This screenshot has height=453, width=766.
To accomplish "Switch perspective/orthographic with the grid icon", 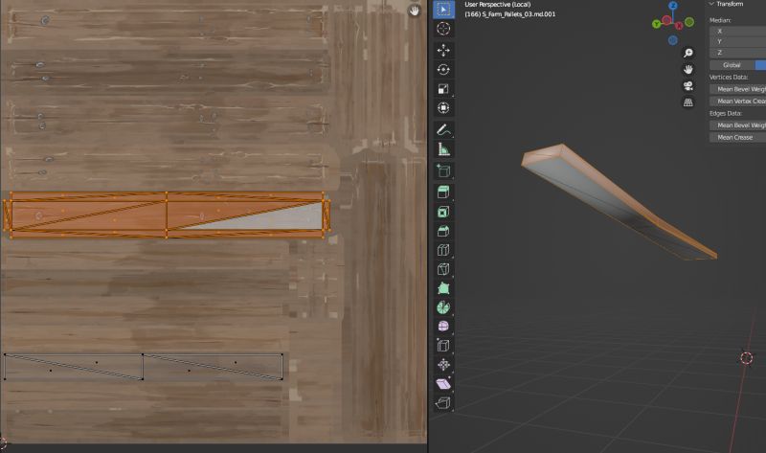I will [x=687, y=102].
